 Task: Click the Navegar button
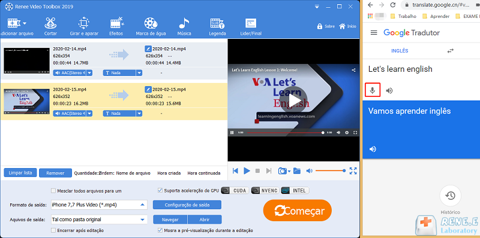170,219
